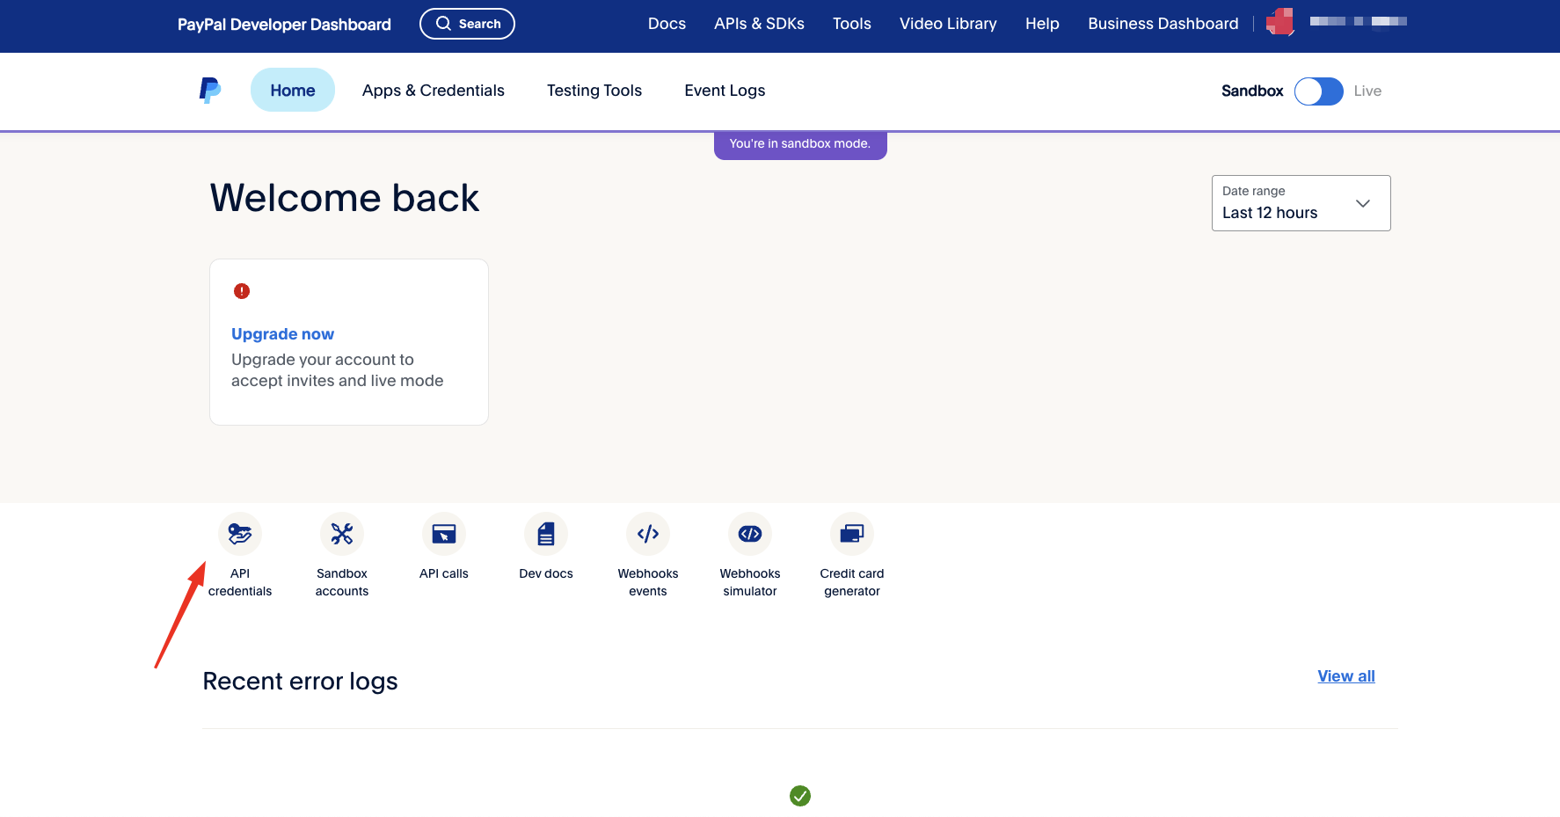The height and width of the screenshot is (817, 1560).
Task: Open the Video Library menu item
Action: [x=948, y=24]
